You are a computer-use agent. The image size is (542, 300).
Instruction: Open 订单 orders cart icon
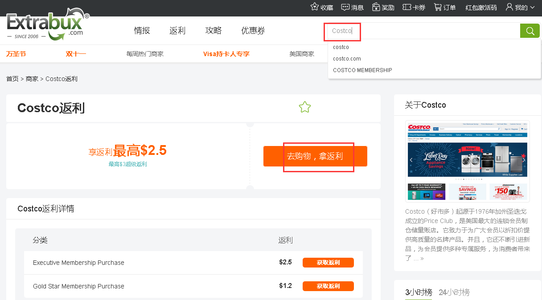(438, 7)
